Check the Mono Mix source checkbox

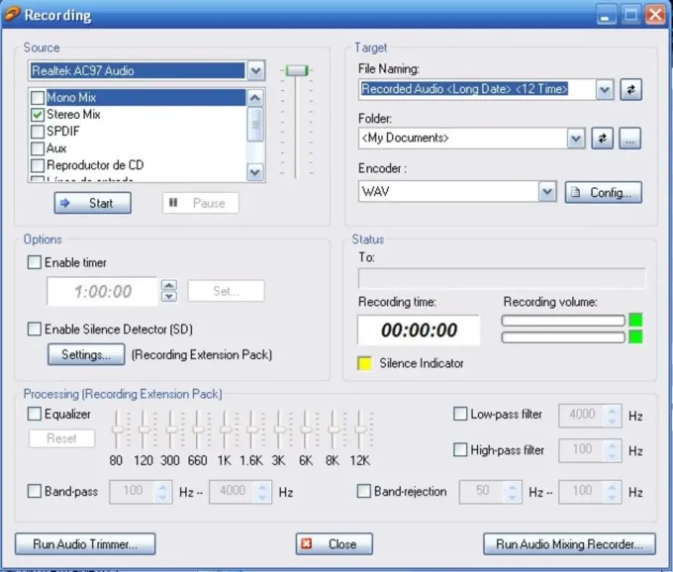[38, 98]
